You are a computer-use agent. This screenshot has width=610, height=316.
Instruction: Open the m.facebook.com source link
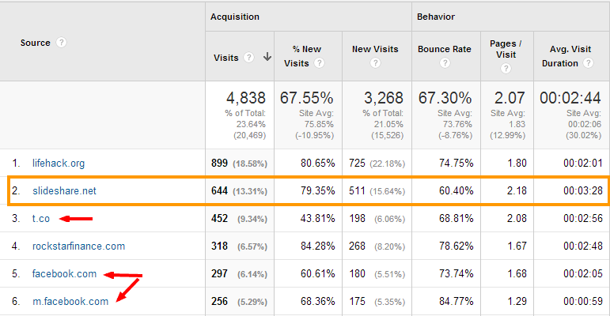click(x=70, y=301)
